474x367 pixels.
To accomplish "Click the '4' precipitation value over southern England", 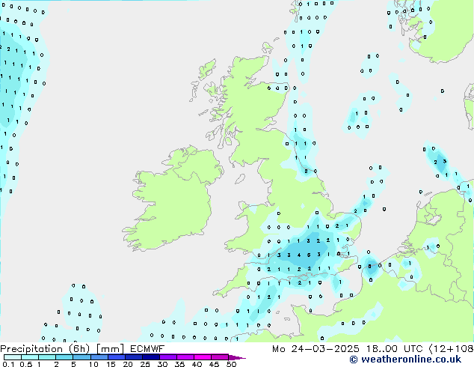I will click(x=298, y=255).
